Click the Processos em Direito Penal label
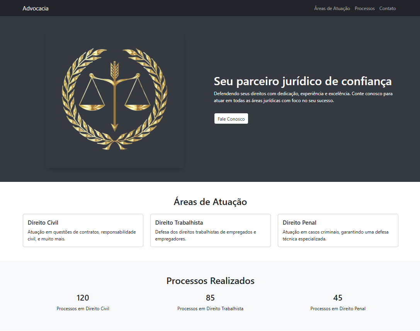The width and height of the screenshot is (420, 331). [x=338, y=308]
